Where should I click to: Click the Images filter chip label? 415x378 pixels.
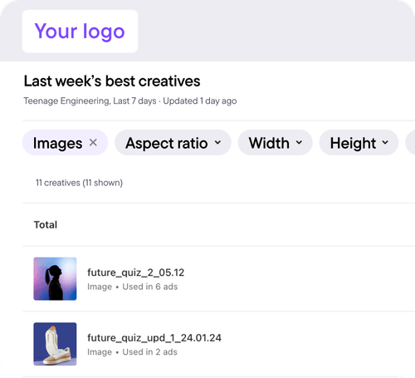[x=57, y=143]
